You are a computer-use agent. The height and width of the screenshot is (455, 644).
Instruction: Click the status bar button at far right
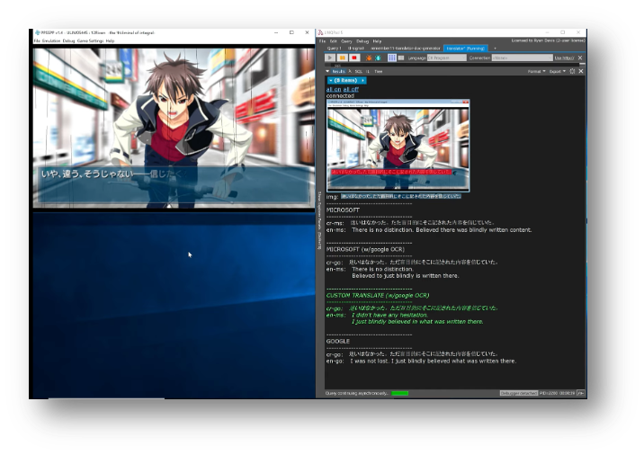pyautogui.click(x=580, y=393)
